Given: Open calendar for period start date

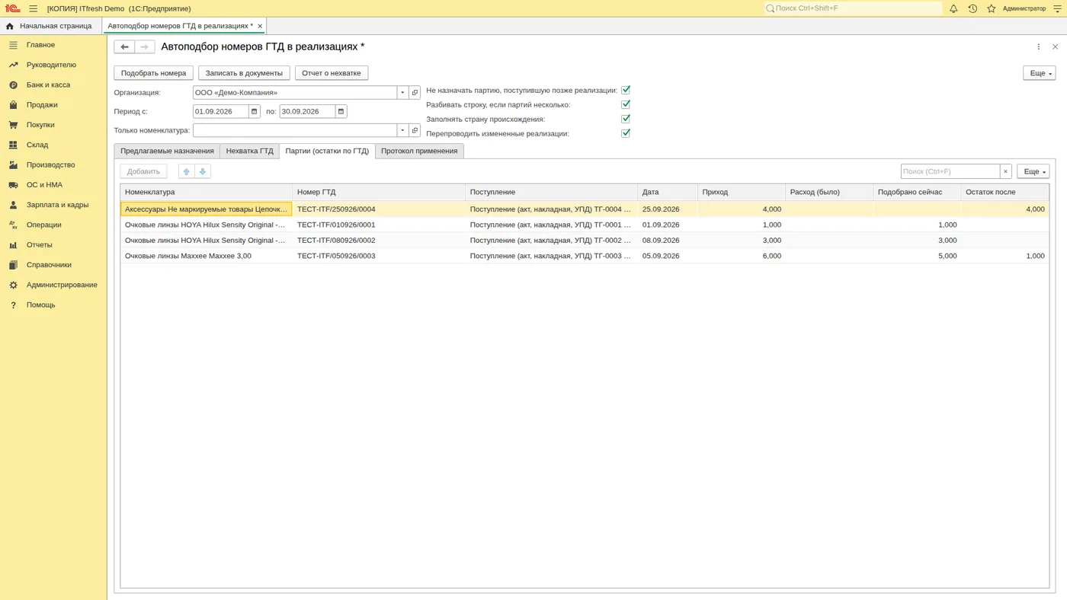Looking at the screenshot, I should coord(255,111).
